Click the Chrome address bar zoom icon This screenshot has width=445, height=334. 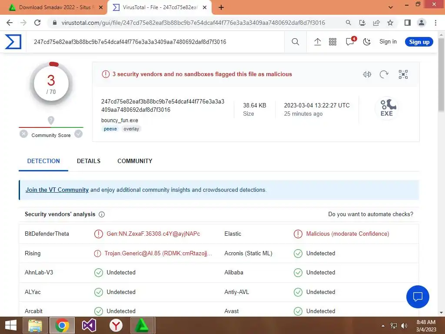[348, 23]
